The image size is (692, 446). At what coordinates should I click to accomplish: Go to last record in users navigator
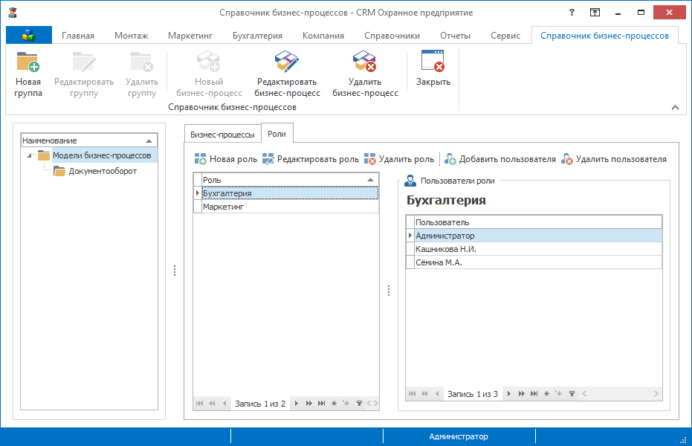[534, 393]
